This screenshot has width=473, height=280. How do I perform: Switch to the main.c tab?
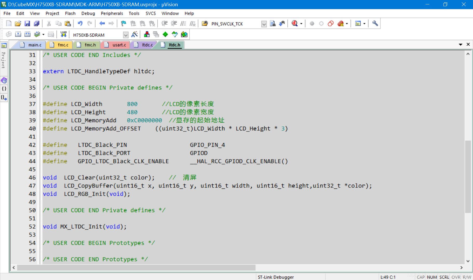coord(32,45)
